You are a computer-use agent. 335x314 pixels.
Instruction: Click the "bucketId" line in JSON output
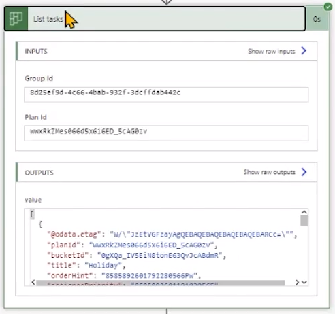click(136, 256)
